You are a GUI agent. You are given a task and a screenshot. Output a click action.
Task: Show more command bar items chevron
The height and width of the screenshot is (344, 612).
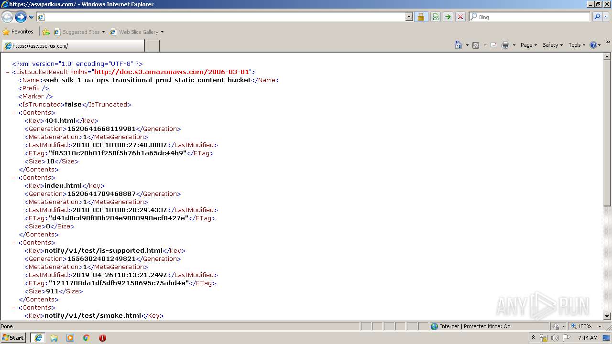(x=608, y=43)
